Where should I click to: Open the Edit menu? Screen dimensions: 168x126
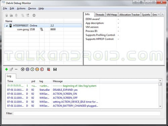[12, 8]
